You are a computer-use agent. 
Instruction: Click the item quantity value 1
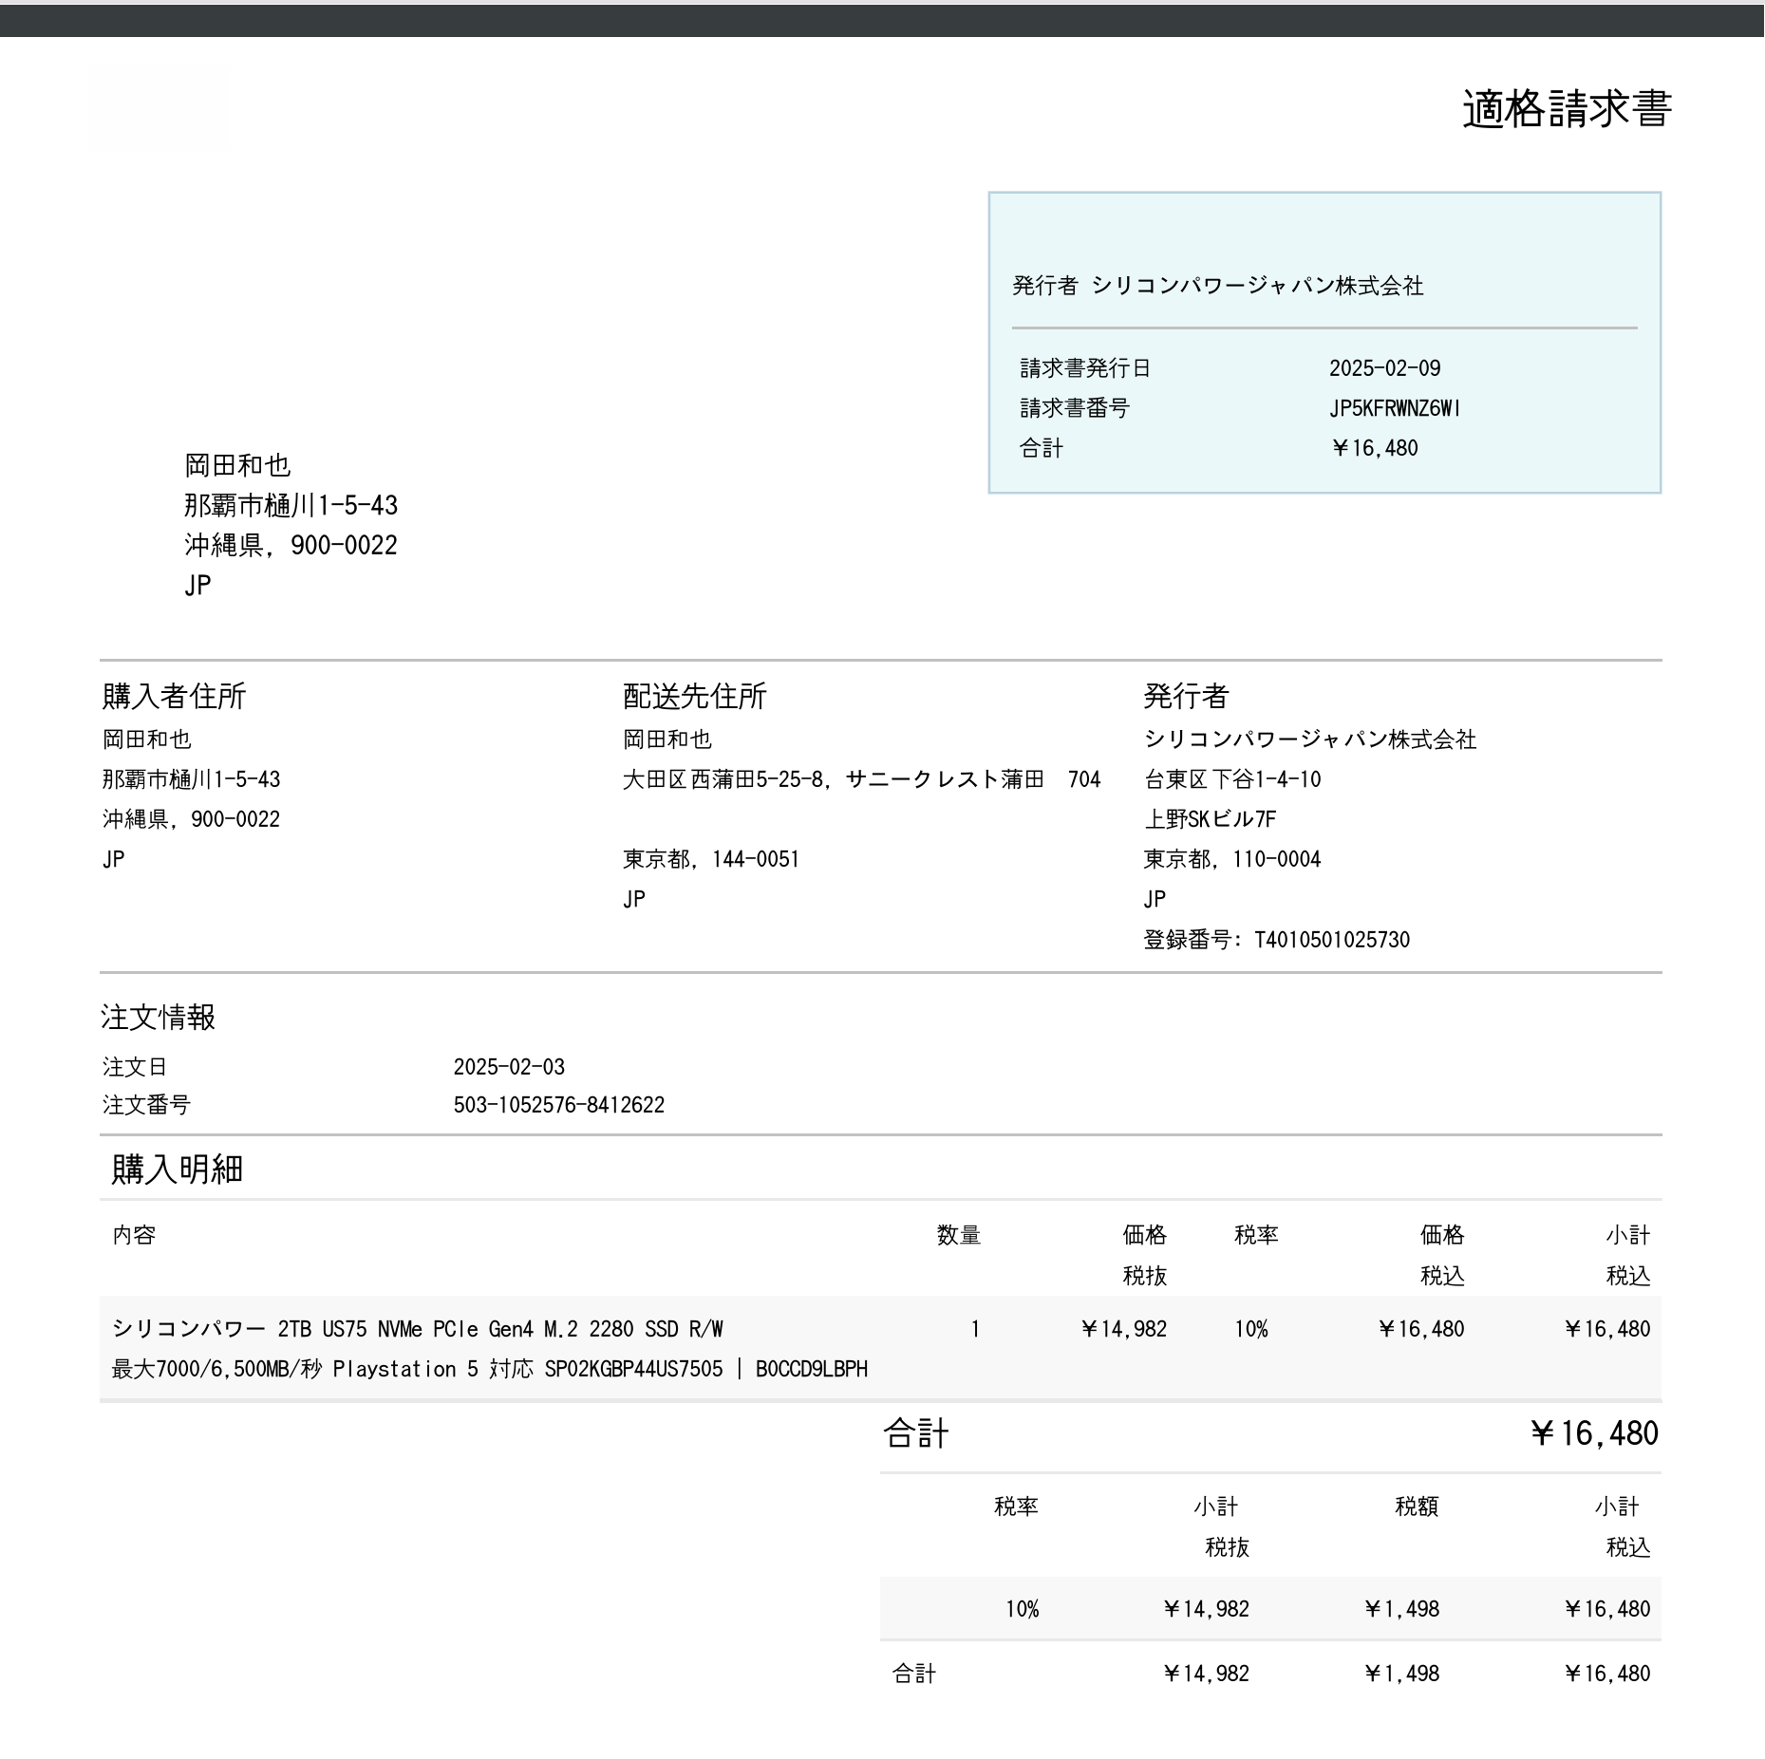coord(974,1329)
